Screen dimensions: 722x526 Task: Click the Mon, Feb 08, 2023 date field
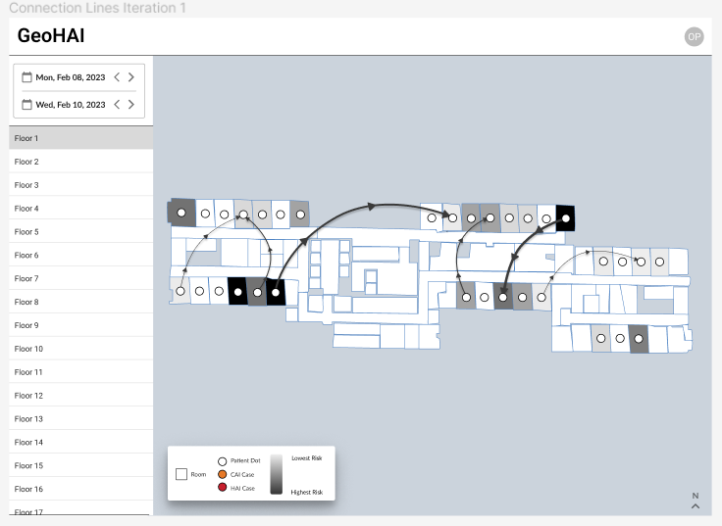point(71,77)
